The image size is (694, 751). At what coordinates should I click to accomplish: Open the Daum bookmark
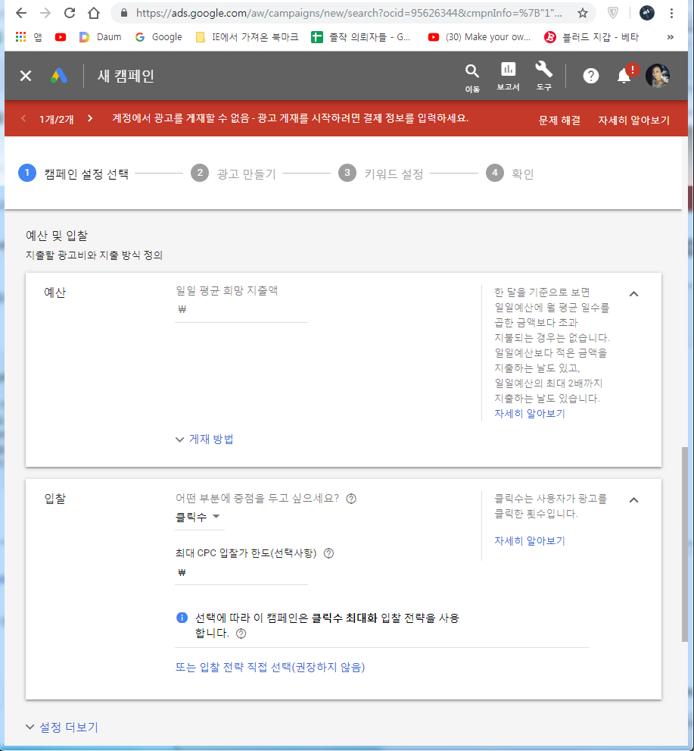pyautogui.click(x=100, y=37)
